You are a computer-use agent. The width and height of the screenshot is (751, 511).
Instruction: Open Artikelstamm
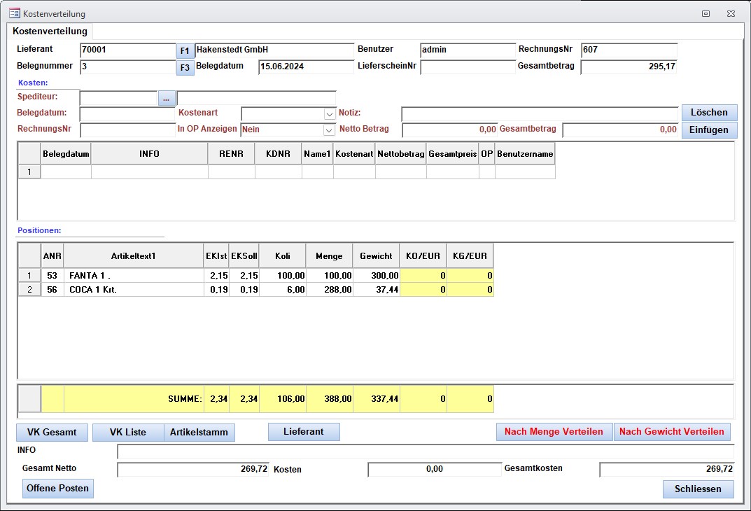tap(199, 433)
